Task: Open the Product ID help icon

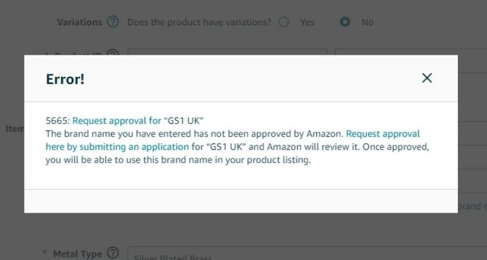Action: [x=113, y=53]
